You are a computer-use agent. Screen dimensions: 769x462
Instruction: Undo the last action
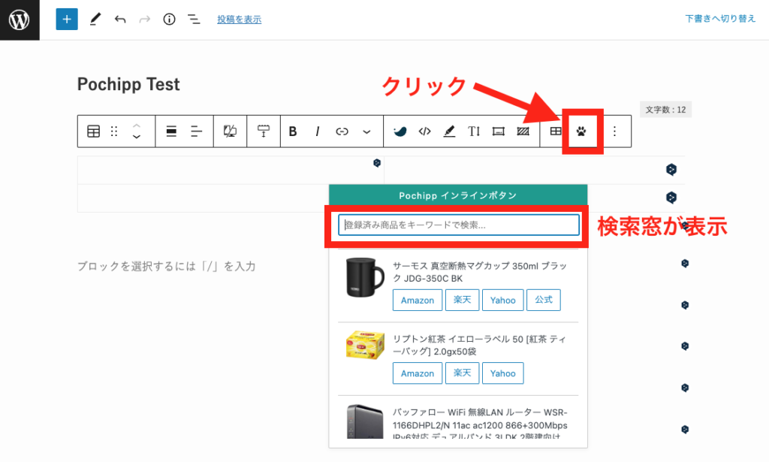point(120,20)
